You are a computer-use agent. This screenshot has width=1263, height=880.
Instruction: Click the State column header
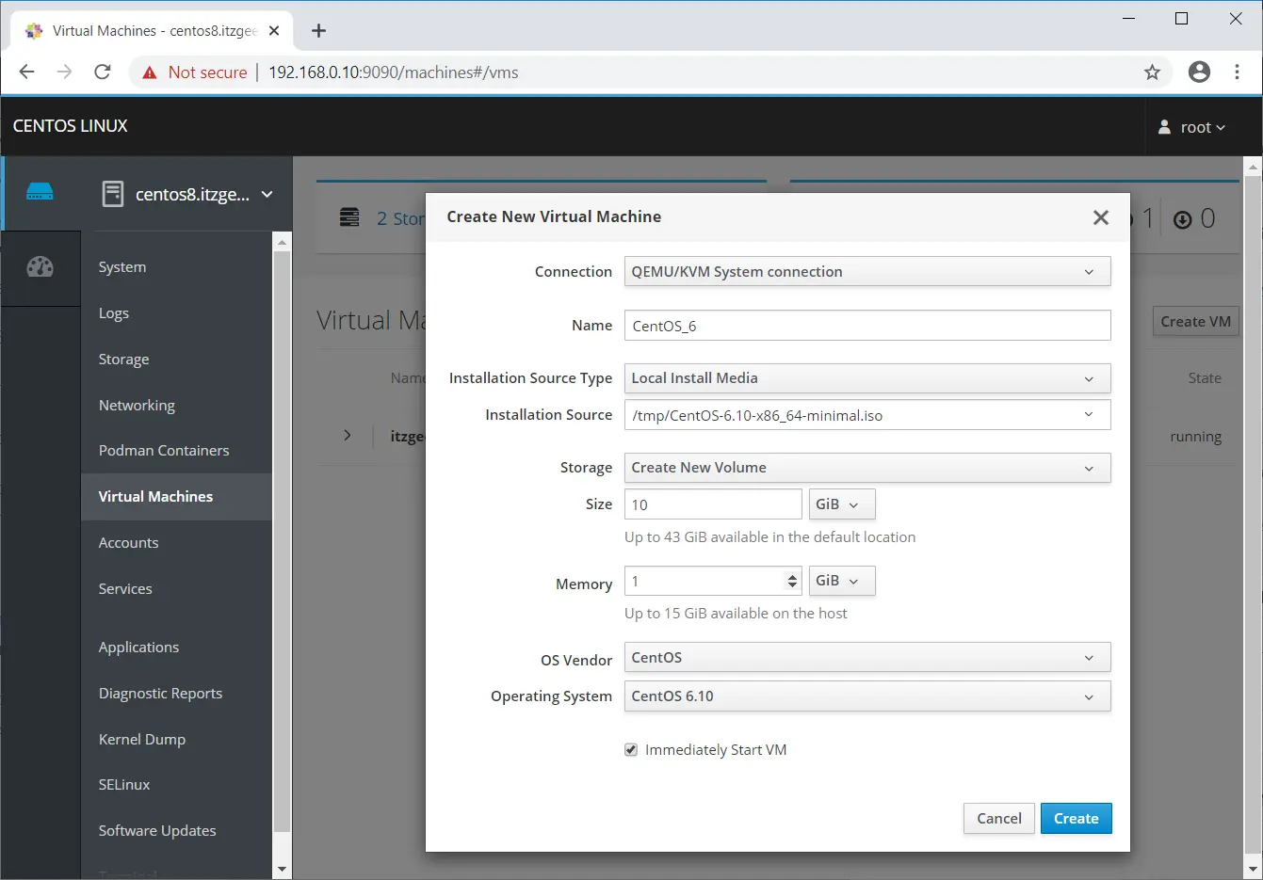click(x=1205, y=378)
